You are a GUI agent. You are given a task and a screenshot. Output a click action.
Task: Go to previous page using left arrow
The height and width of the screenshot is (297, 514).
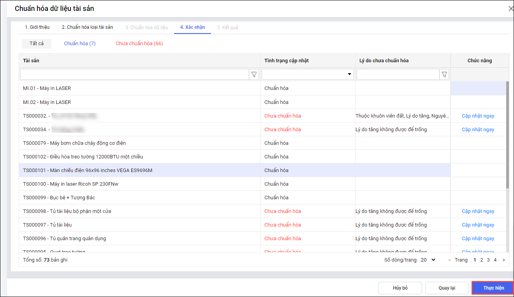coord(450,260)
